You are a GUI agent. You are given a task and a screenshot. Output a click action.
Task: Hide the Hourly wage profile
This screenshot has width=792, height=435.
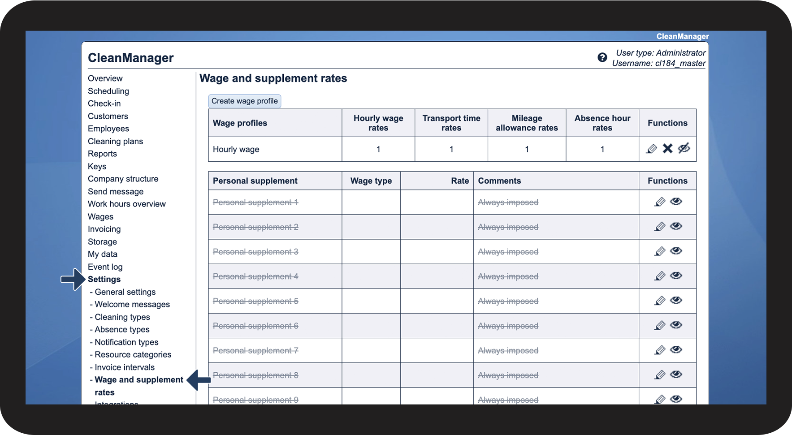coord(684,148)
